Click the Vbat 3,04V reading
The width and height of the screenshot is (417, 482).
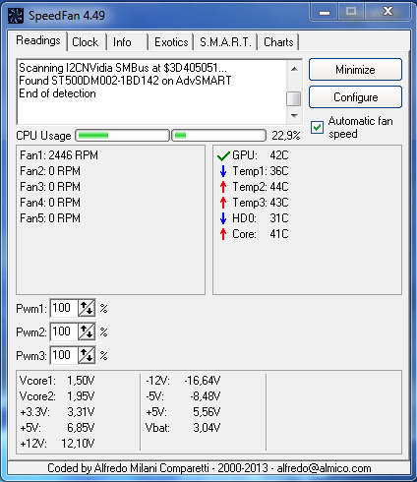(x=183, y=428)
